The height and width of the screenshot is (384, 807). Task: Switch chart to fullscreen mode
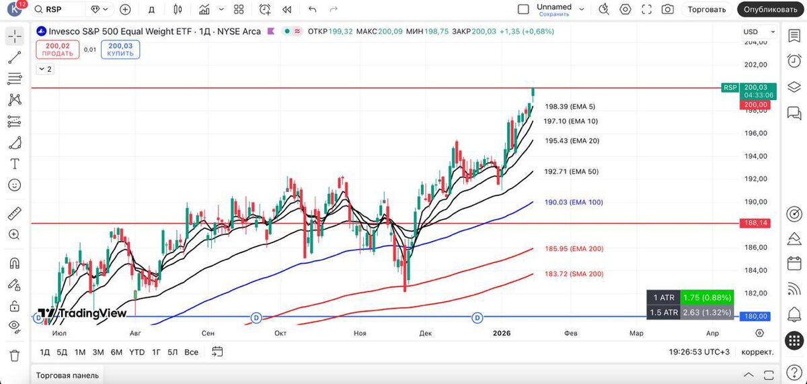coord(647,9)
